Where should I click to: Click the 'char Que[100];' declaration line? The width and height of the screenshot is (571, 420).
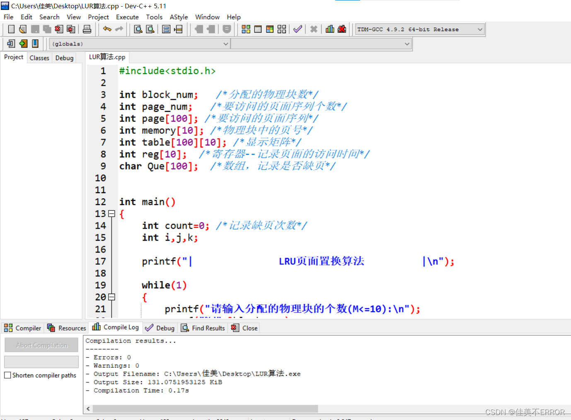click(159, 166)
